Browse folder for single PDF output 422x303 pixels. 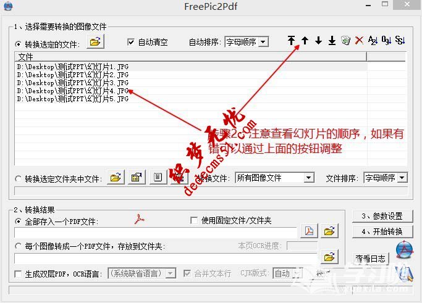point(329,231)
